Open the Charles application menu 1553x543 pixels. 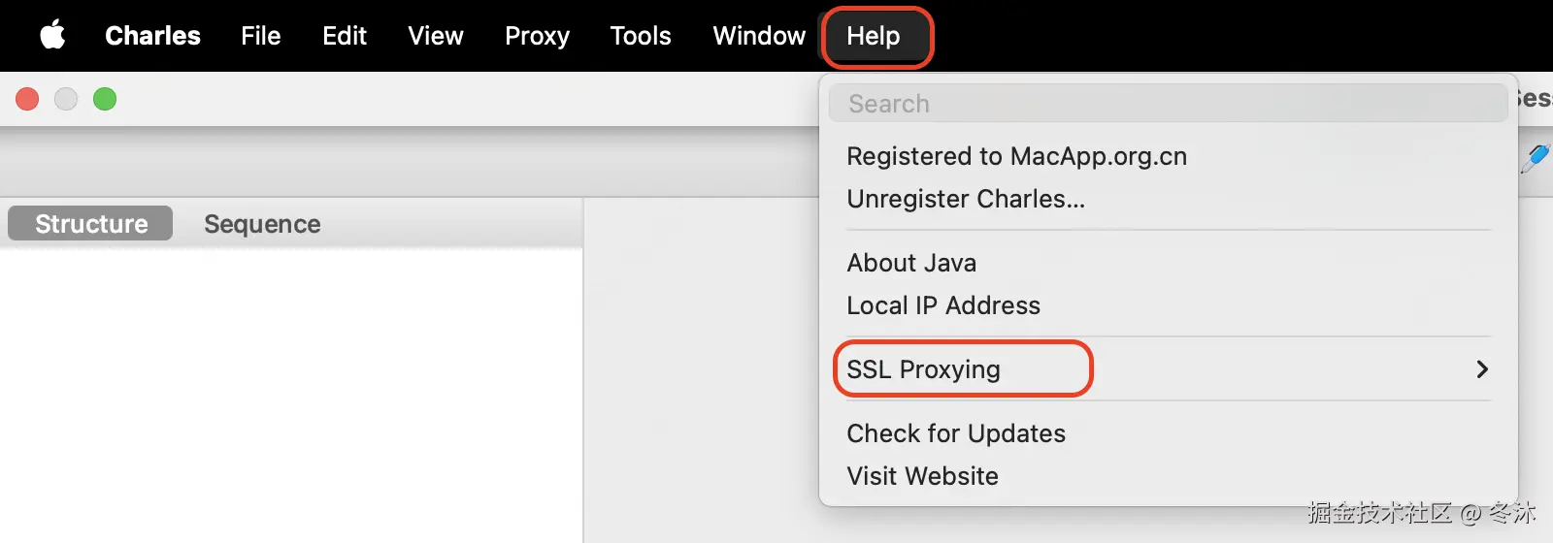(152, 36)
